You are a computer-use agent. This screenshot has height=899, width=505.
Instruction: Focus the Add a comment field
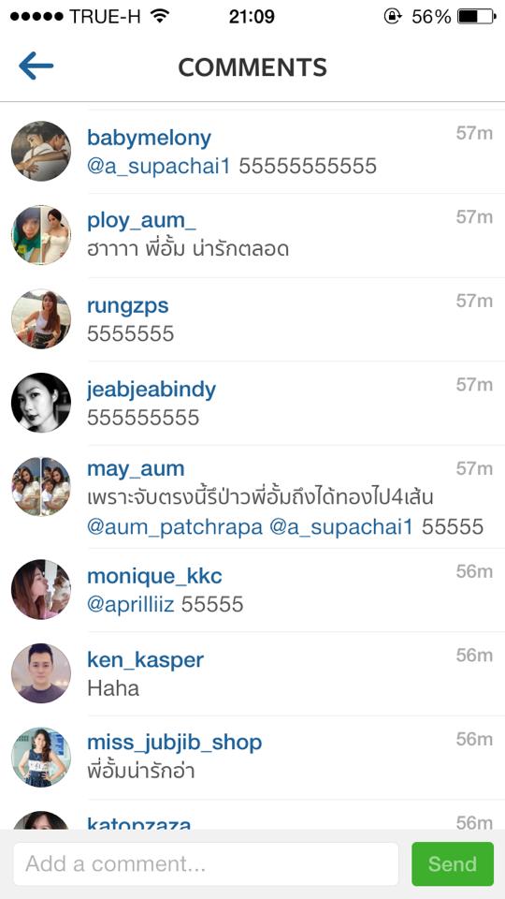[206, 863]
